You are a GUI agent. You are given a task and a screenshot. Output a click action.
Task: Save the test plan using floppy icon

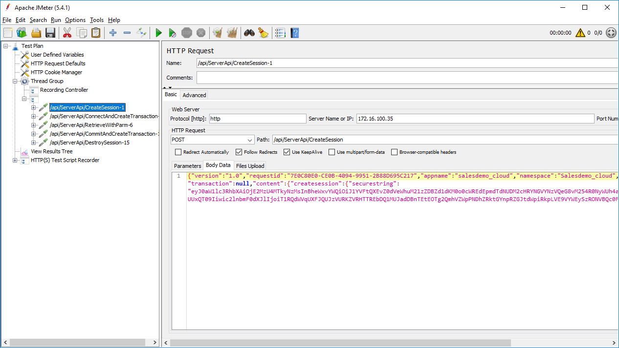point(50,33)
